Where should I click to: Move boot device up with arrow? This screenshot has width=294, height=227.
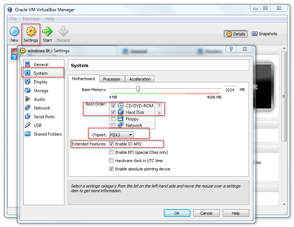(x=159, y=105)
